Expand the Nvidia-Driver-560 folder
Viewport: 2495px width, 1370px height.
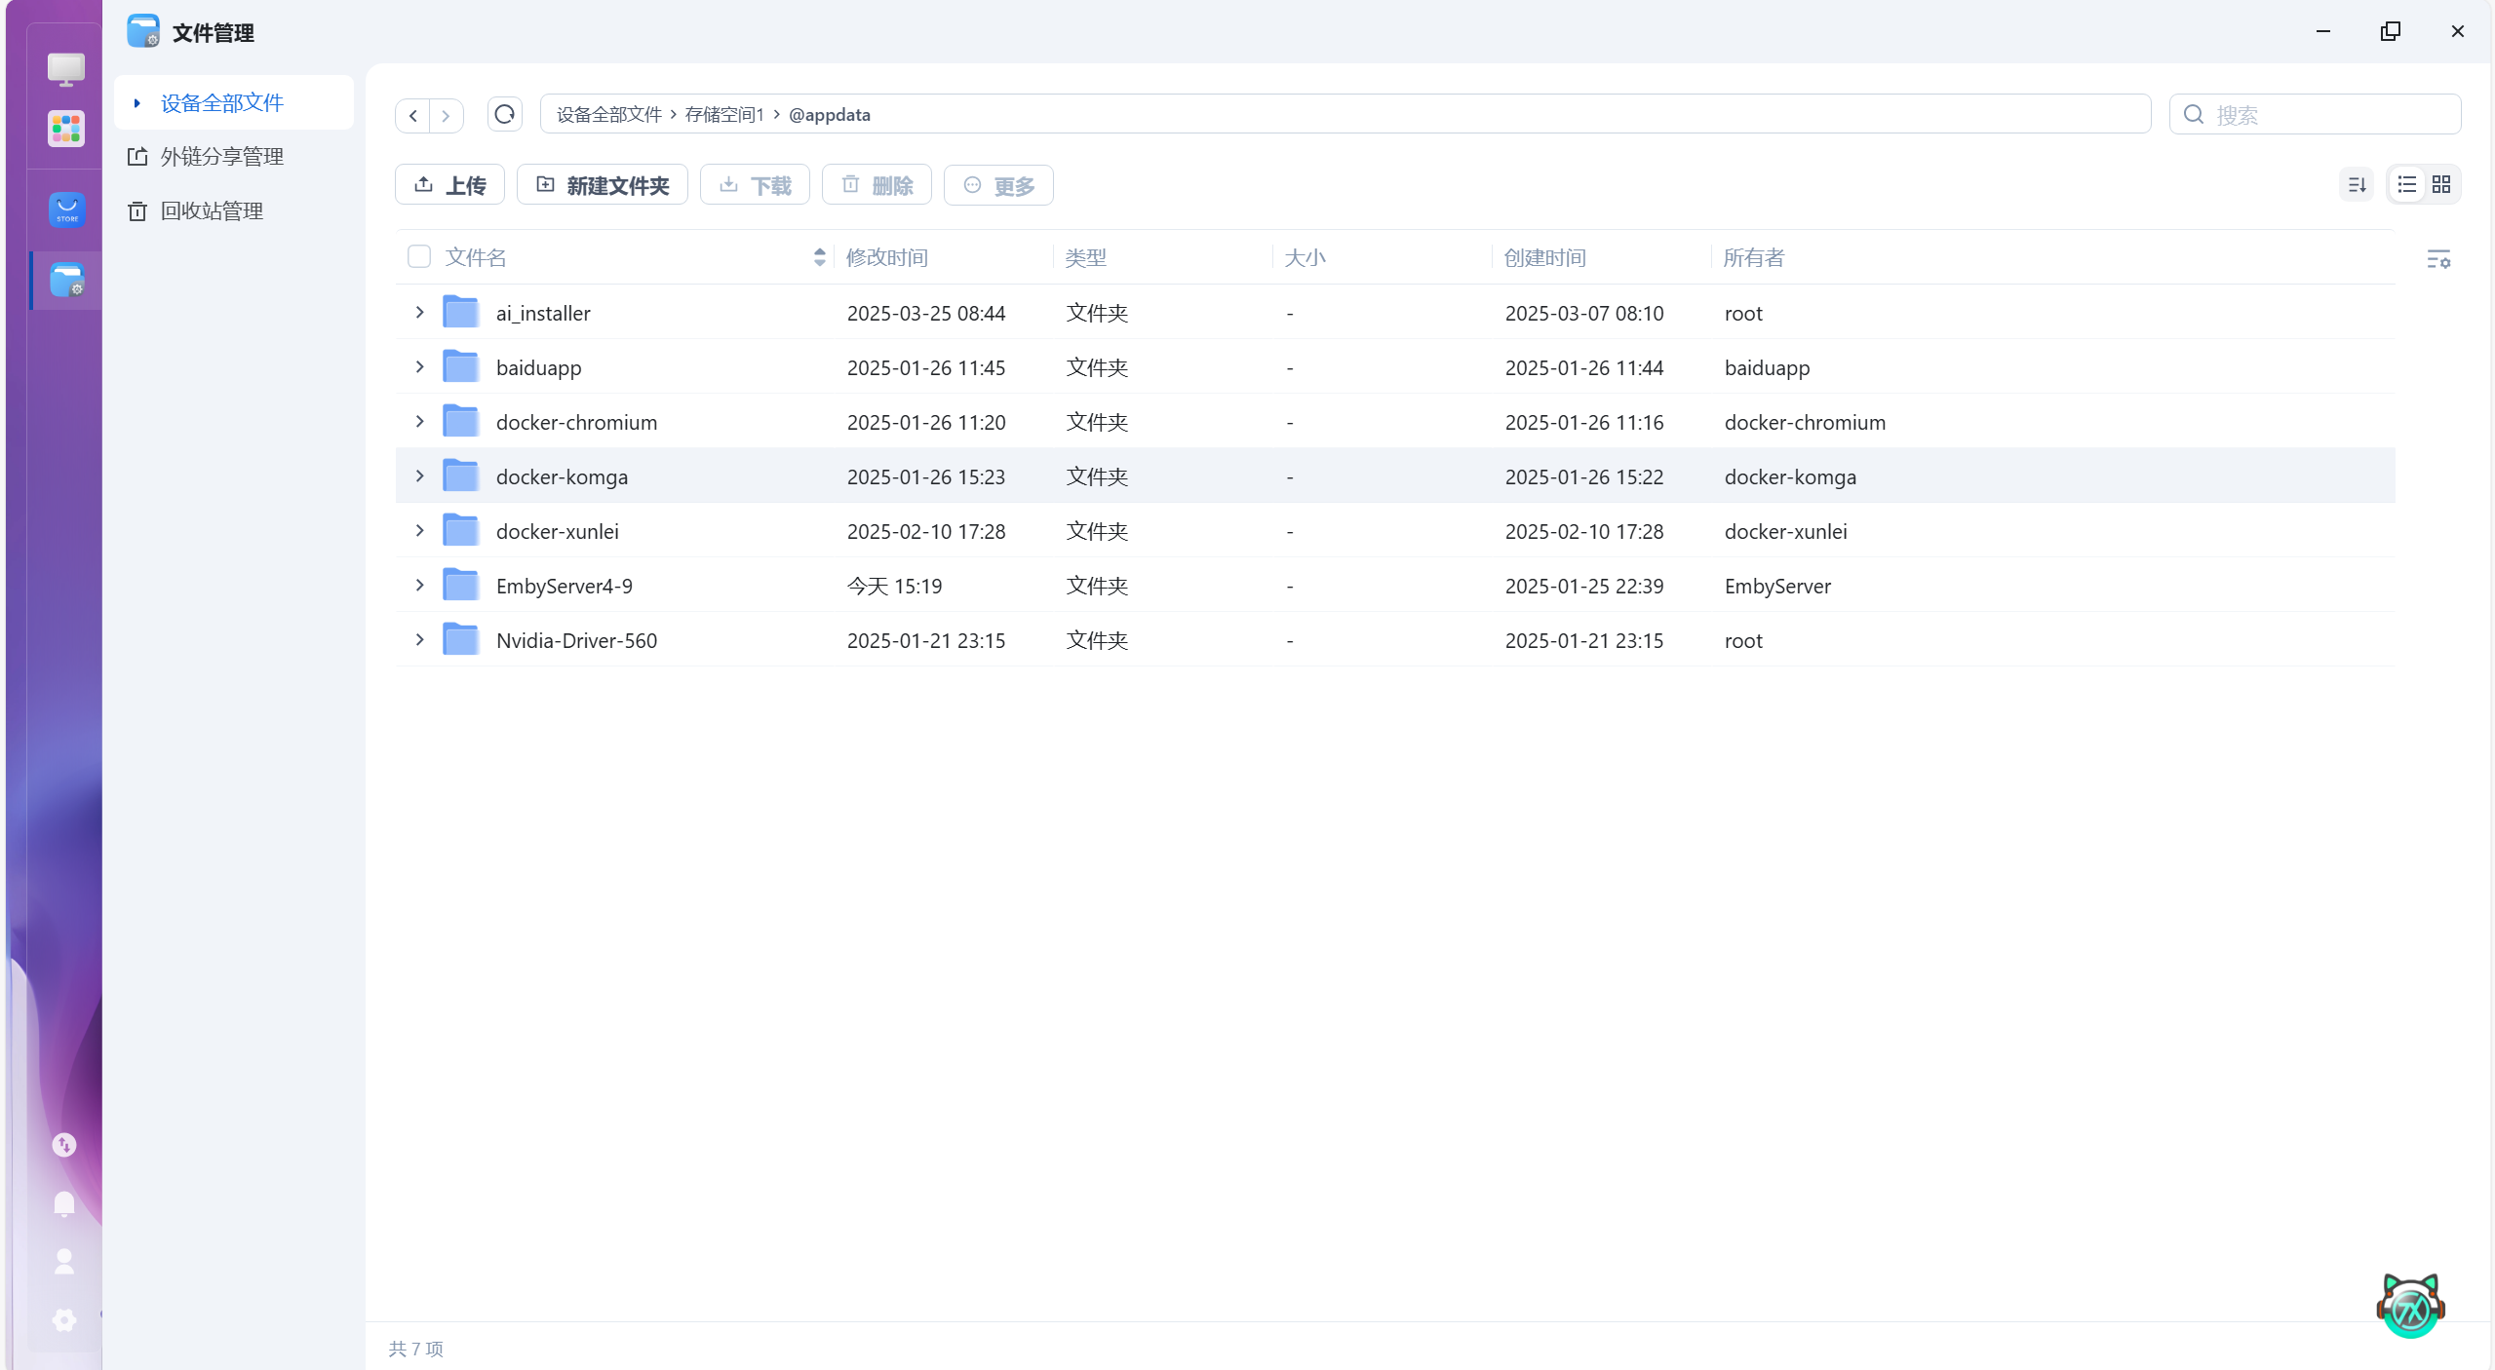(x=420, y=640)
